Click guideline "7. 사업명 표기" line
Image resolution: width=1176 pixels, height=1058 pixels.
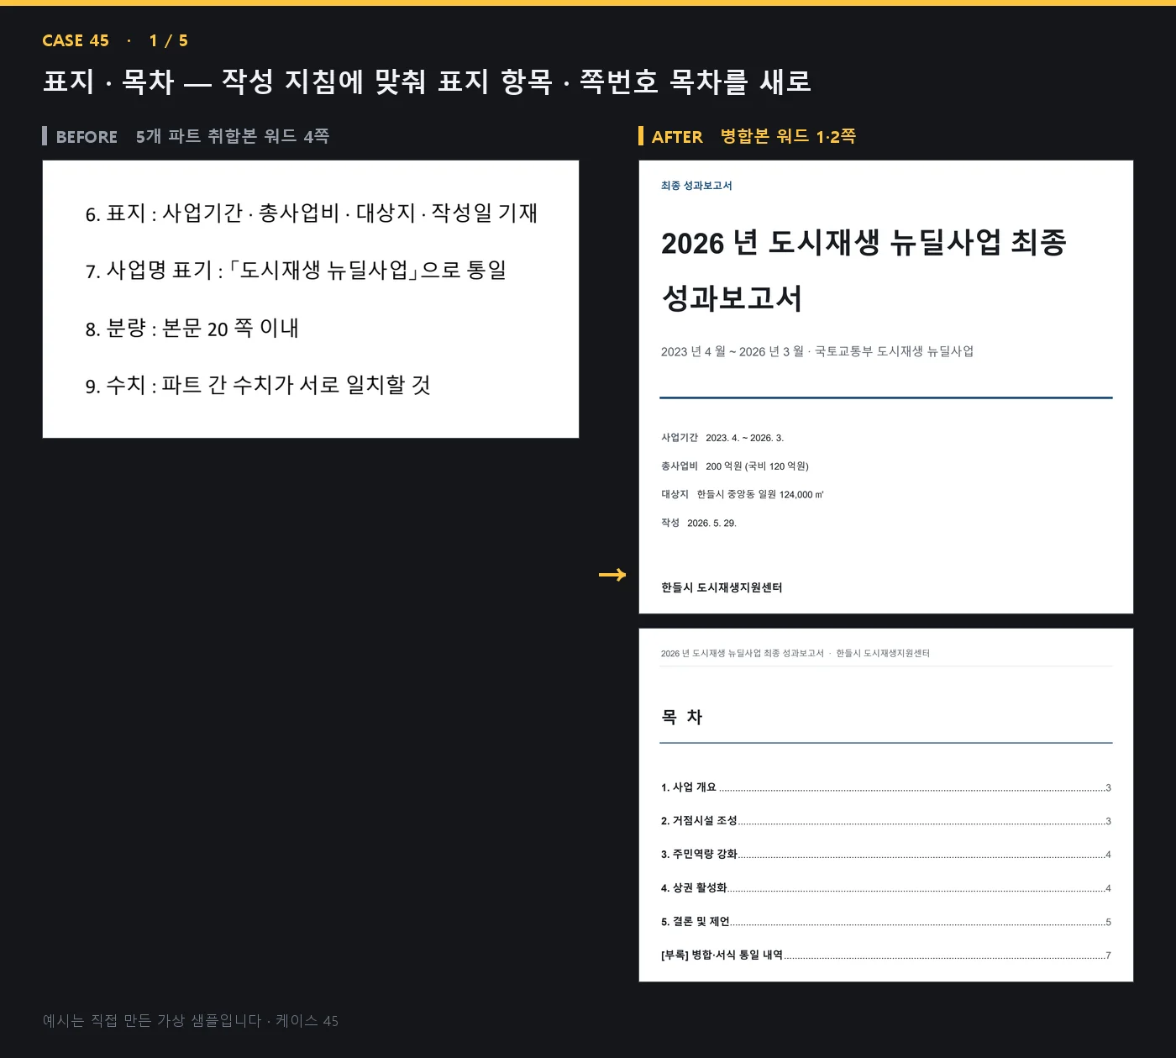pyautogui.click(x=296, y=271)
